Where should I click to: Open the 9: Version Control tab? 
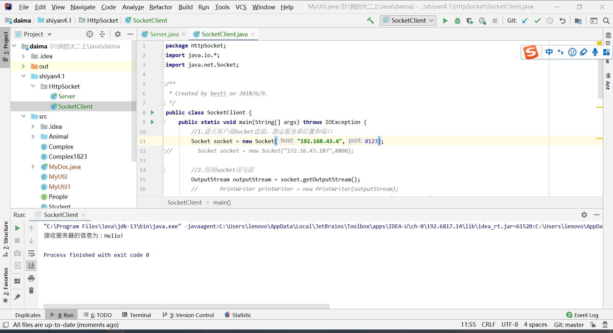click(188, 315)
